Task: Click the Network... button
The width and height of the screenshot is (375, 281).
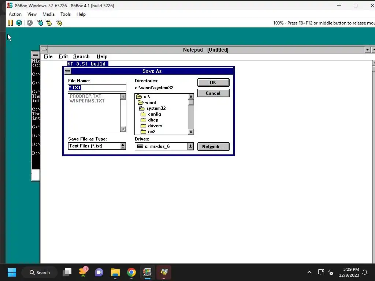Action: [214, 146]
